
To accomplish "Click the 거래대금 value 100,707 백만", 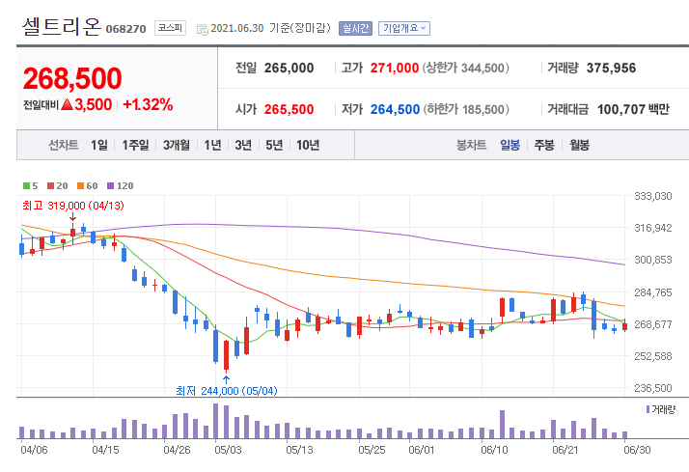I will click(x=633, y=109).
